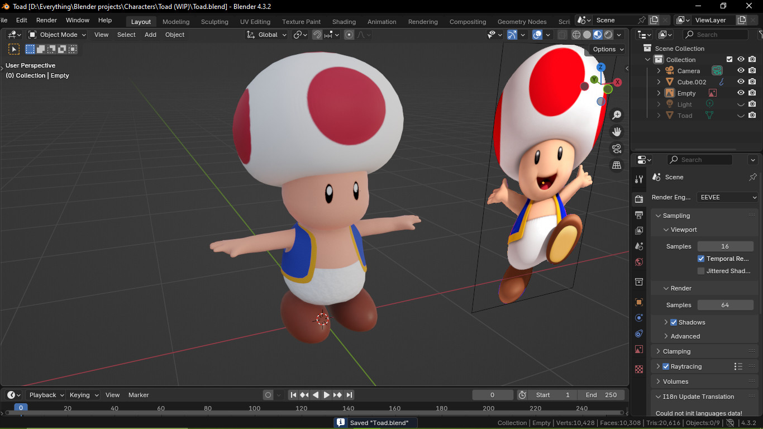
Task: Choose the Extend selection mode icon
Action: (x=41, y=49)
